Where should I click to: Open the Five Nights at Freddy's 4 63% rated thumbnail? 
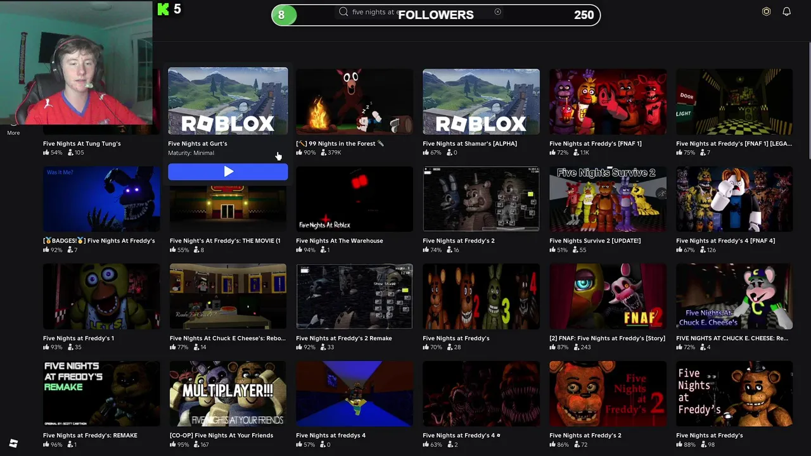point(481,394)
